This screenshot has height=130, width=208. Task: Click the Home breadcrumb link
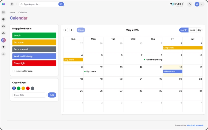(x=12, y=12)
